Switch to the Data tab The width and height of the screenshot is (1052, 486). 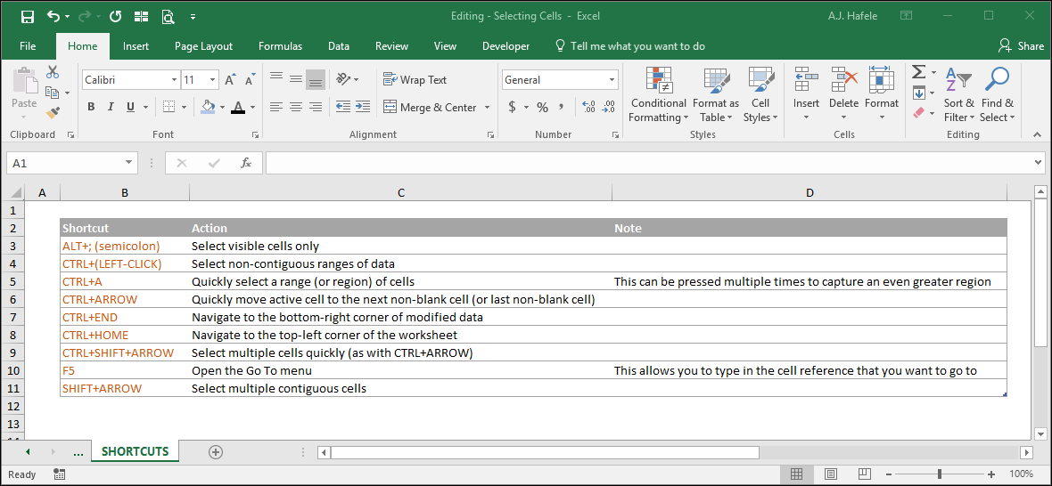tap(338, 46)
